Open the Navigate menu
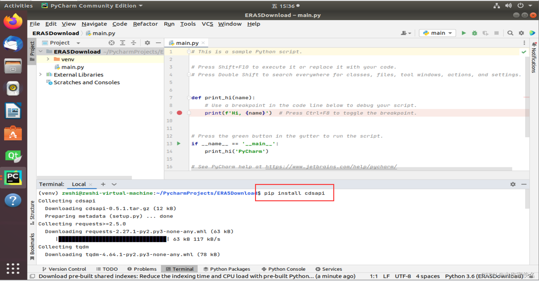The image size is (539, 281). point(94,24)
